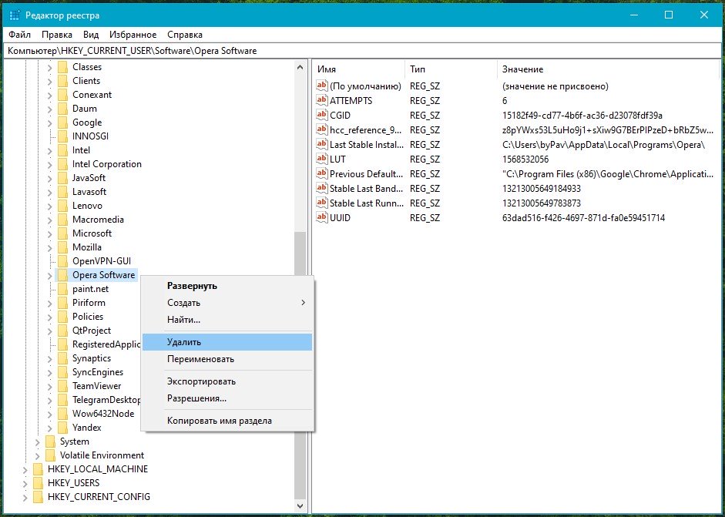Click the folder icon next to Opera Software
This screenshot has height=517, width=725.
point(63,275)
